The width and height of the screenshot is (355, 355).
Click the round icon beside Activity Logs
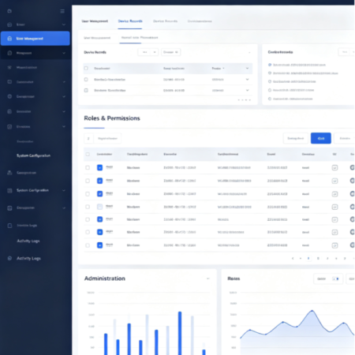9,258
